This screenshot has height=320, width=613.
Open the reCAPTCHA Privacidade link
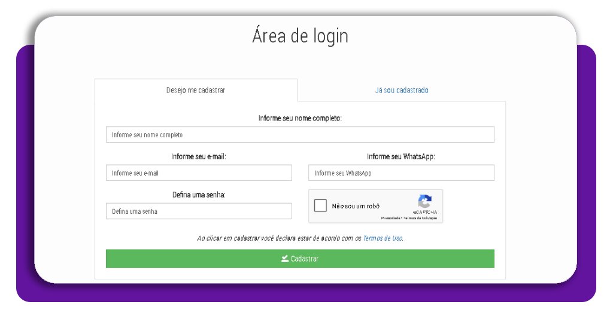click(x=392, y=219)
